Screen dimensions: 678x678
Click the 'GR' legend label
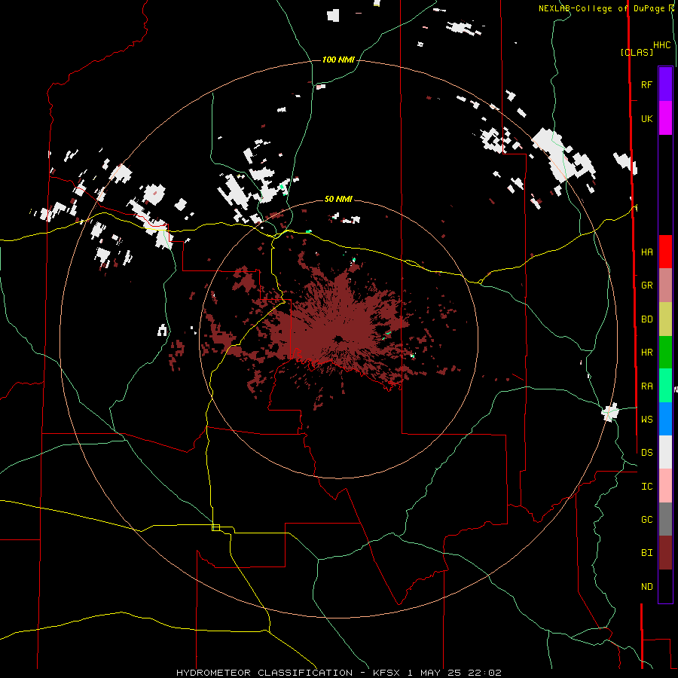point(646,286)
